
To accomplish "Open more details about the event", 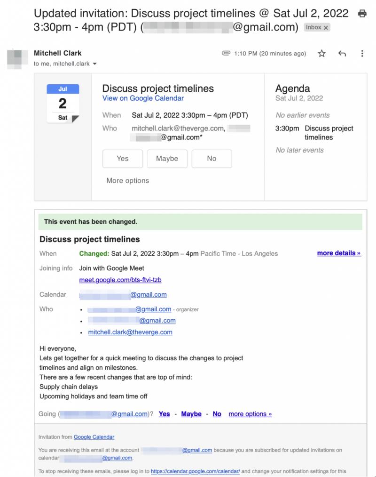I will (x=339, y=253).
